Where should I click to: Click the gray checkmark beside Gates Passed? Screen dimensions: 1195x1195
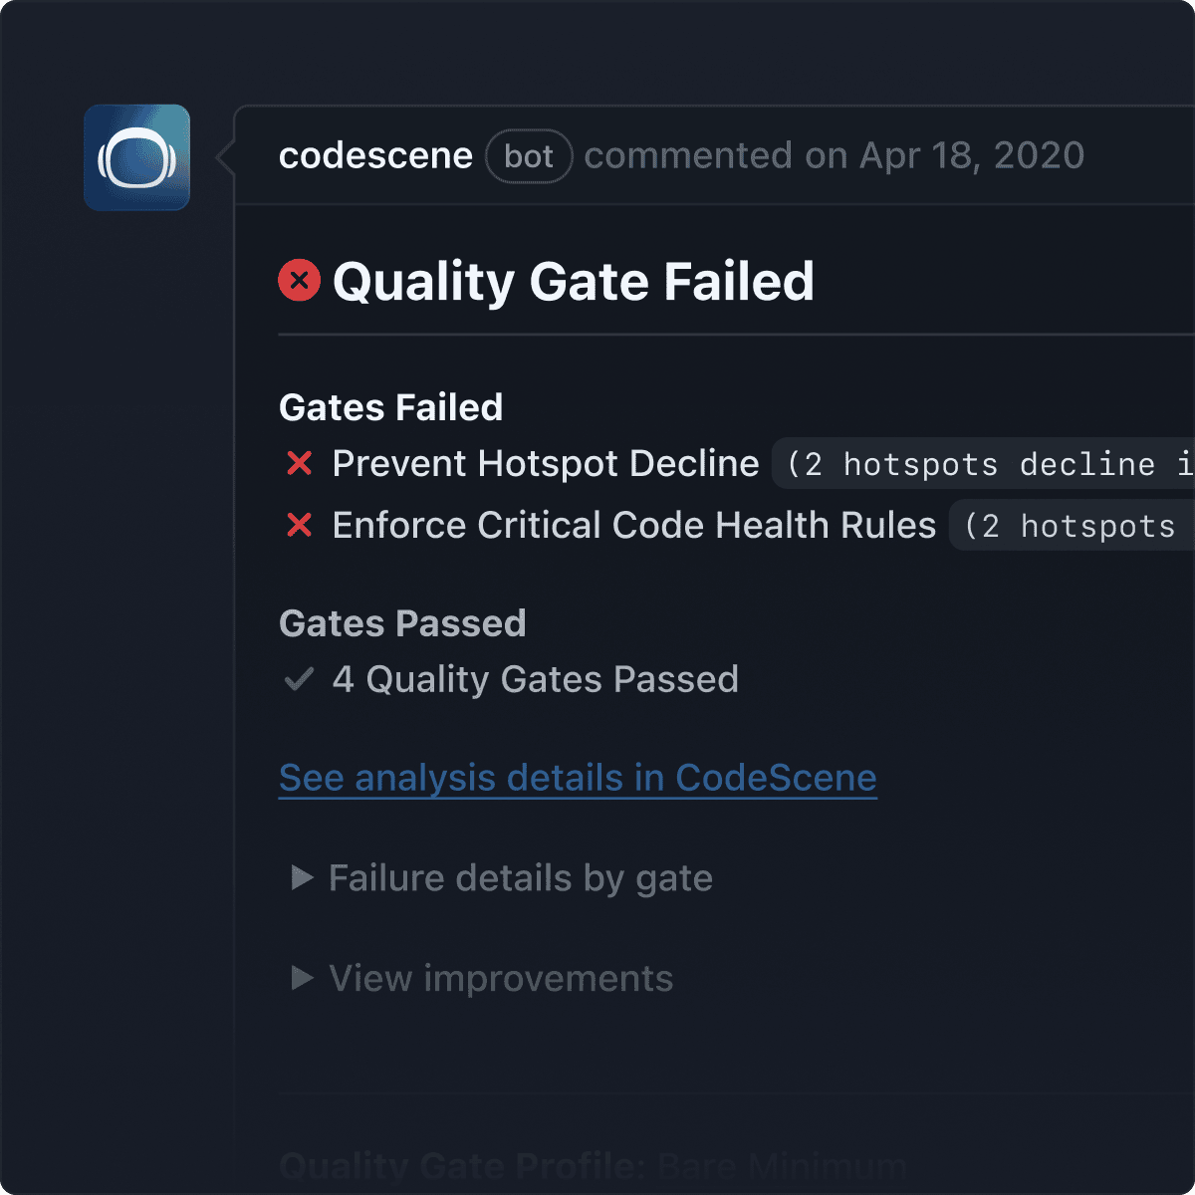click(x=300, y=680)
